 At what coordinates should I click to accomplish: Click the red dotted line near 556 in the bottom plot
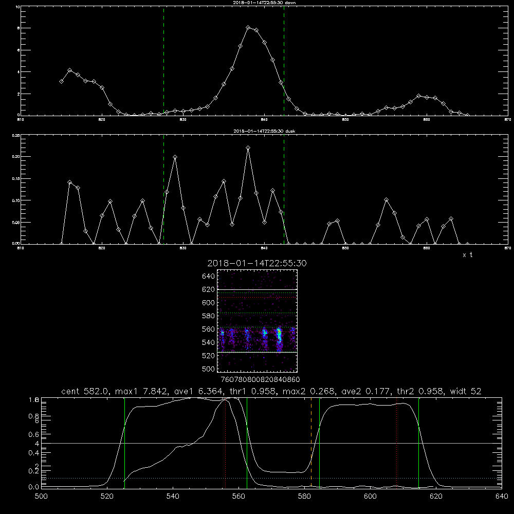(x=226, y=443)
